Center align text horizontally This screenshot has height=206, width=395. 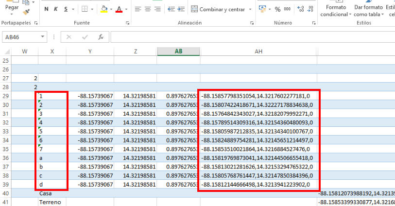[147, 9]
